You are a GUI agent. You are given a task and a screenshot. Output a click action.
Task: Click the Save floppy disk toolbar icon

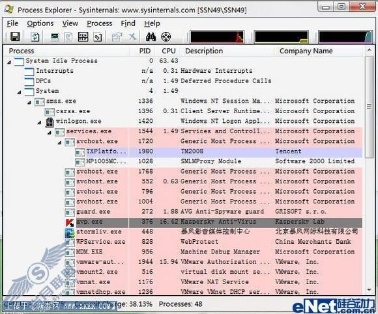pyautogui.click(x=15, y=37)
